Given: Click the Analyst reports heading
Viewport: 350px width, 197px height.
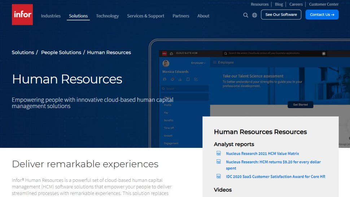Looking at the screenshot, I should pos(234,144).
